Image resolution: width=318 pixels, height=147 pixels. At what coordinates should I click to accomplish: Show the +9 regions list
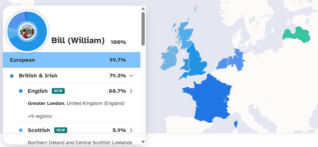coord(40,116)
